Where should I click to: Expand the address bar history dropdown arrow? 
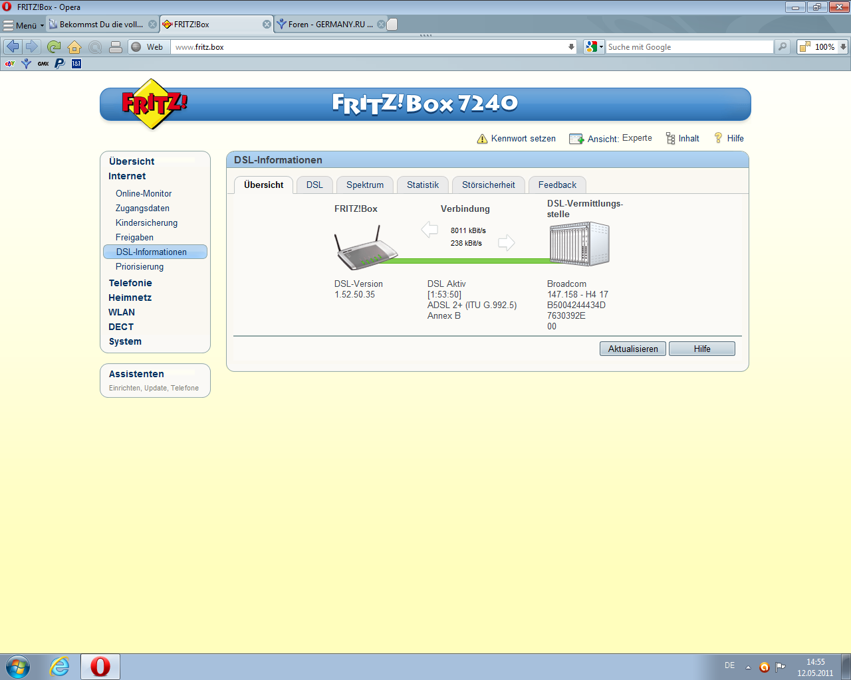click(570, 47)
